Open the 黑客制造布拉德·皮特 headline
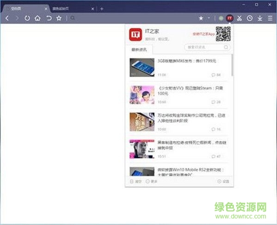This screenshot has width=277, height=225. point(192,145)
